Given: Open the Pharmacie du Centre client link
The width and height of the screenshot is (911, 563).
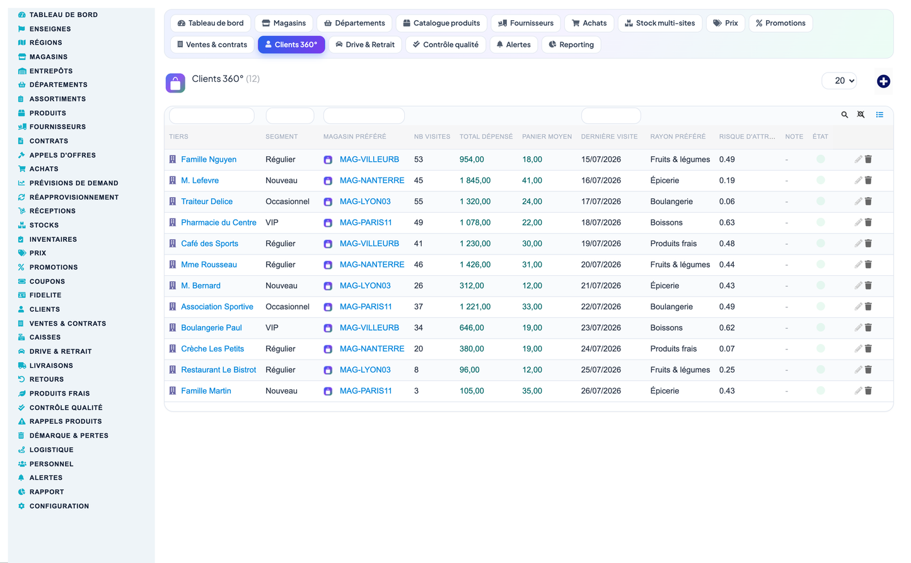Looking at the screenshot, I should tap(219, 222).
